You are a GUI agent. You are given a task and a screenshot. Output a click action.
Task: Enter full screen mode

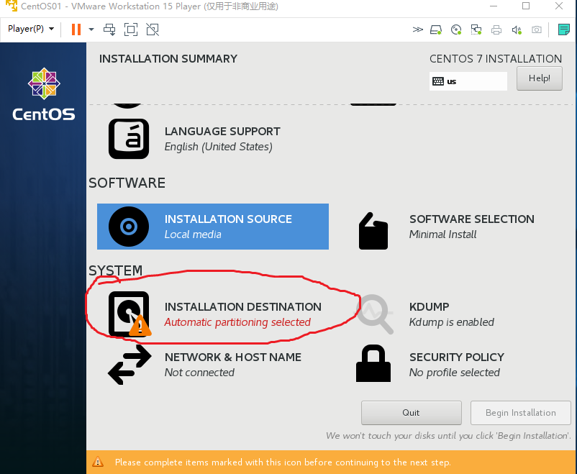coord(130,29)
